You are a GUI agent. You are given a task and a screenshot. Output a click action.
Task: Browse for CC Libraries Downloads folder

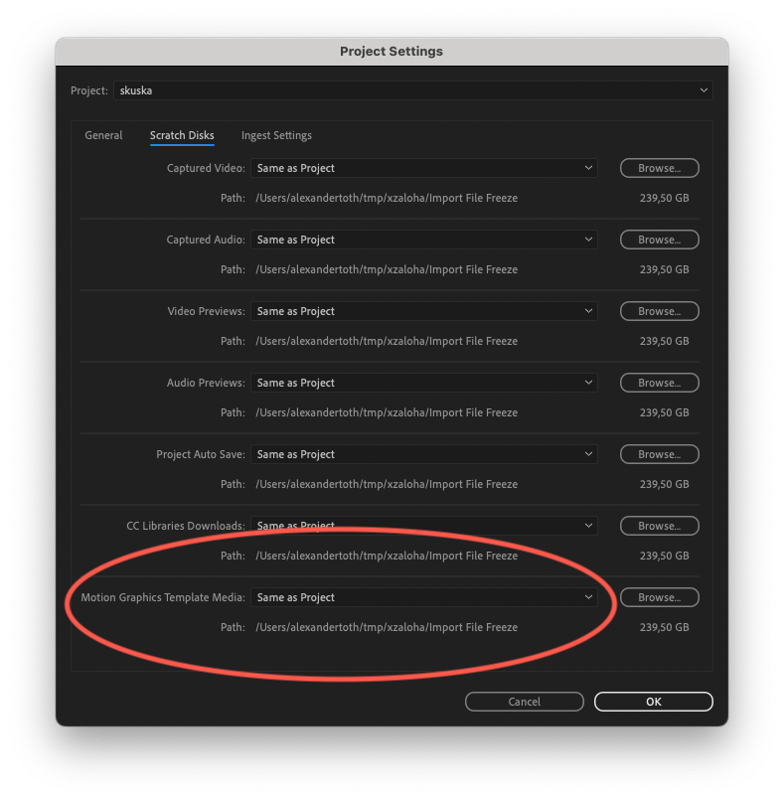click(x=659, y=526)
